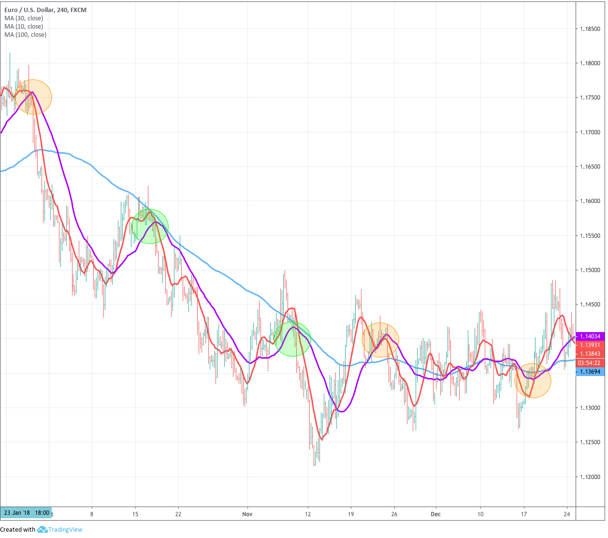Click the orange circle near 1.17500
This screenshot has height=538, width=608.
click(33, 97)
